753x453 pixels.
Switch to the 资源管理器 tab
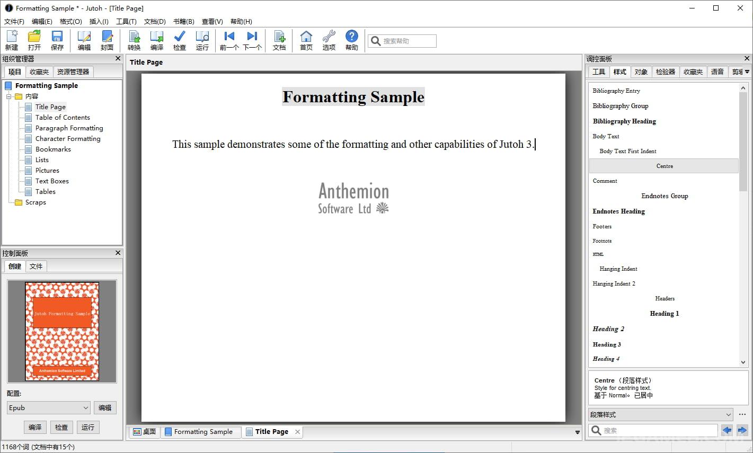tap(73, 72)
